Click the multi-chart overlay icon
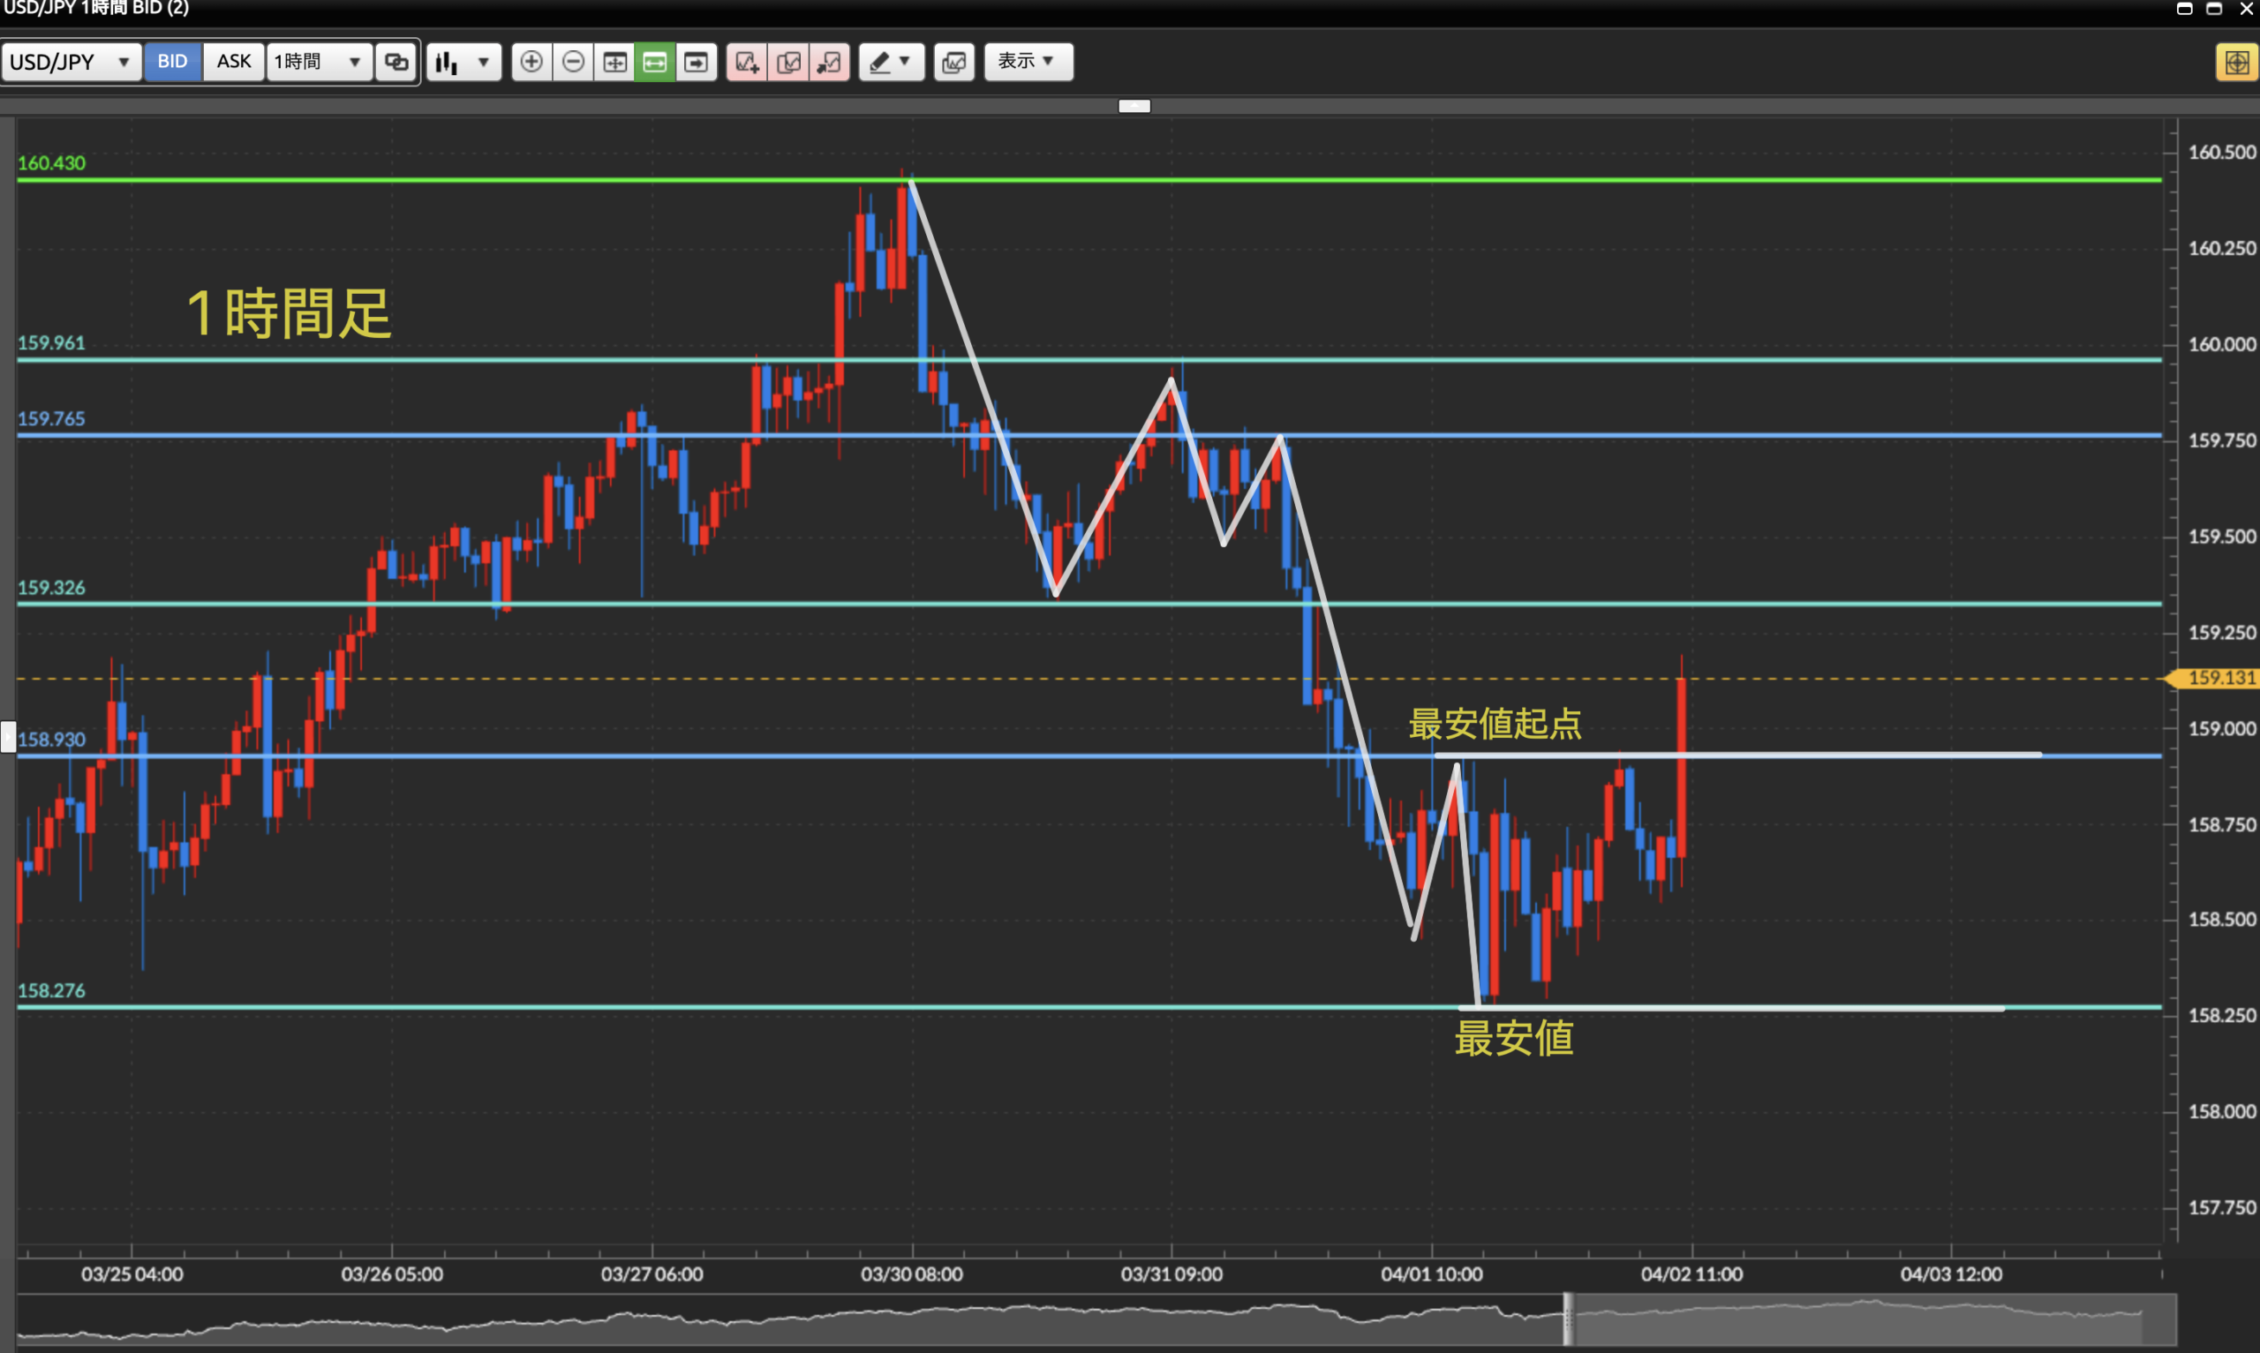 click(953, 62)
